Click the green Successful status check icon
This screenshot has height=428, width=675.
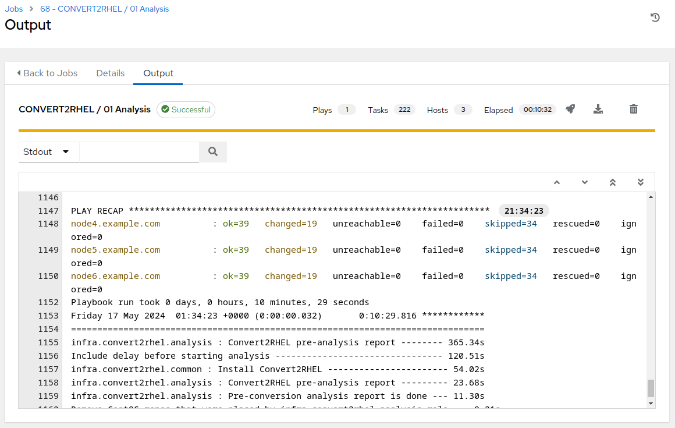[165, 109]
